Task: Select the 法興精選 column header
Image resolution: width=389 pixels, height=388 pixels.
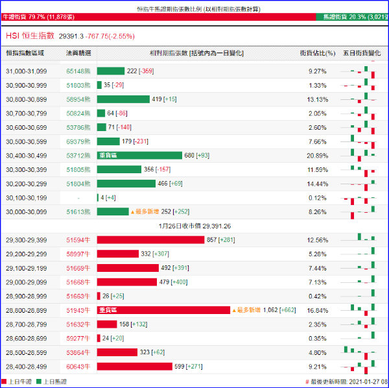Action: coord(78,53)
